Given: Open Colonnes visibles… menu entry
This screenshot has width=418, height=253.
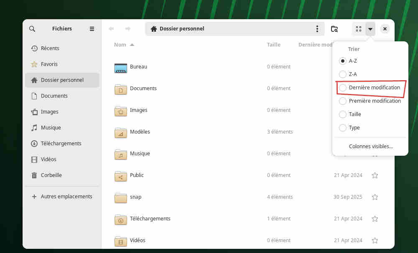Looking at the screenshot, I should (371, 147).
